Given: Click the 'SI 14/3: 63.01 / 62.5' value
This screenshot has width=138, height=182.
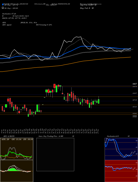Looking at the screenshot, I should click(21, 16).
